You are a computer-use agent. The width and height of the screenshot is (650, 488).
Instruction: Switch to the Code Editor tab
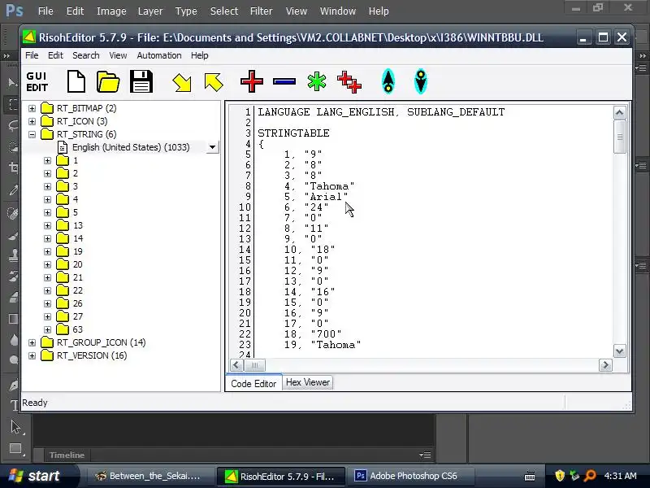253,383
